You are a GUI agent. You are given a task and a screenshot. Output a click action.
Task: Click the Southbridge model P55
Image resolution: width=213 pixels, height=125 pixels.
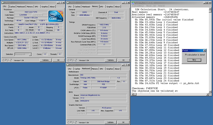point(103,84)
